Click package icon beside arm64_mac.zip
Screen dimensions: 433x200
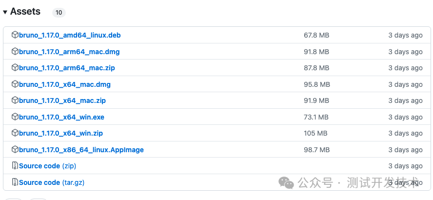[x=15, y=68]
